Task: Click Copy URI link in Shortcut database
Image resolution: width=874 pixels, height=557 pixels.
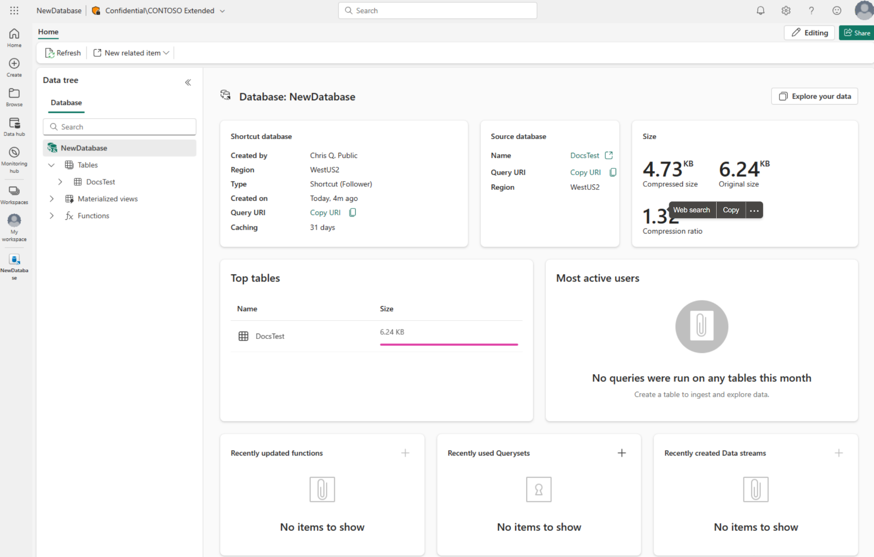Action: (325, 213)
